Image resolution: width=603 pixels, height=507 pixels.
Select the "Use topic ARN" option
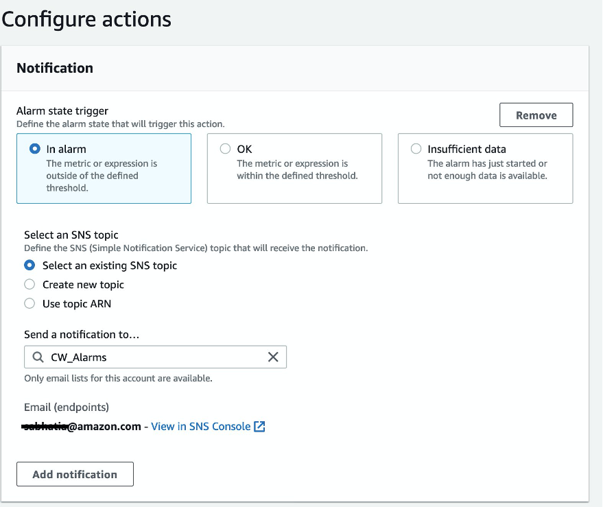(29, 304)
